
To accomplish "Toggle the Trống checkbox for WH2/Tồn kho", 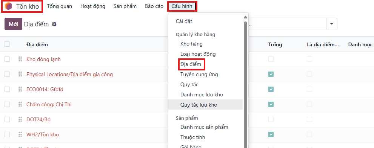I will (x=271, y=134).
